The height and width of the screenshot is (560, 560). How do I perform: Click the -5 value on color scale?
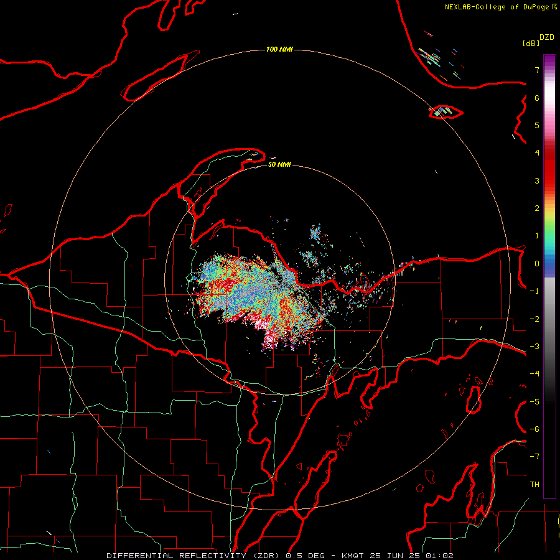pyautogui.click(x=534, y=402)
